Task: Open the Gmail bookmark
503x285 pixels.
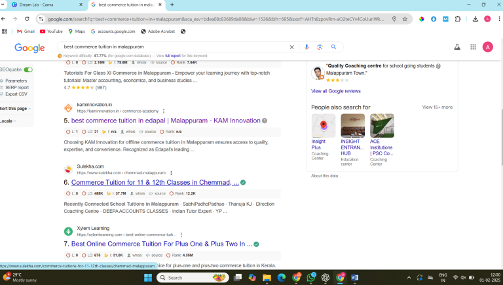Action: pos(26,31)
